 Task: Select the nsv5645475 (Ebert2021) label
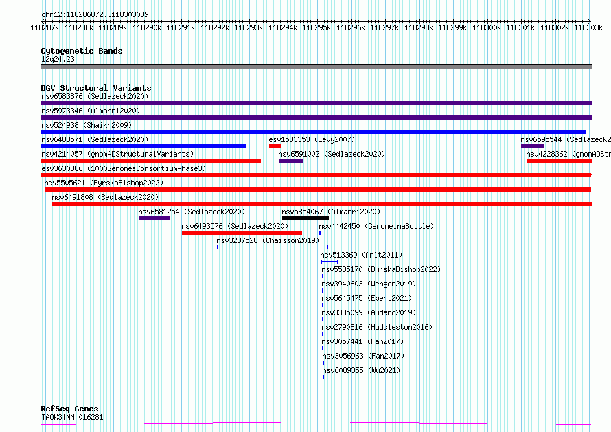click(367, 298)
